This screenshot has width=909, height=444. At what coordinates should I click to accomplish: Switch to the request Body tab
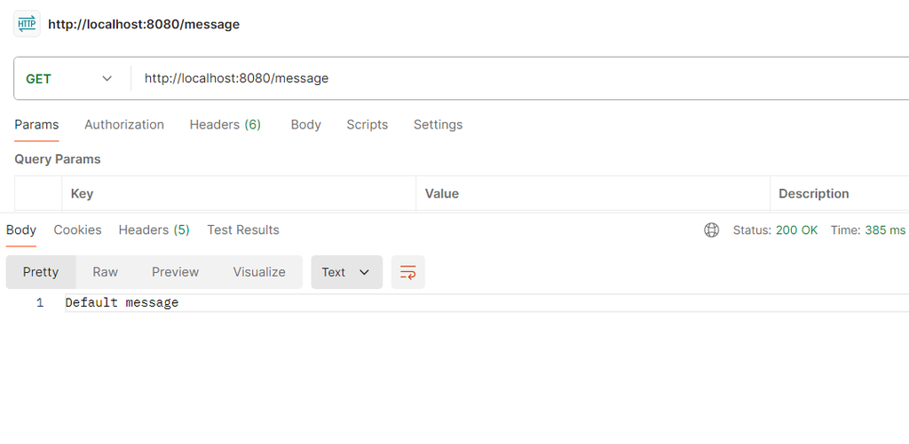[305, 124]
